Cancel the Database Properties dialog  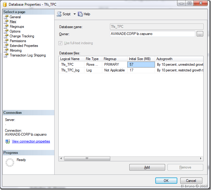(x=191, y=181)
